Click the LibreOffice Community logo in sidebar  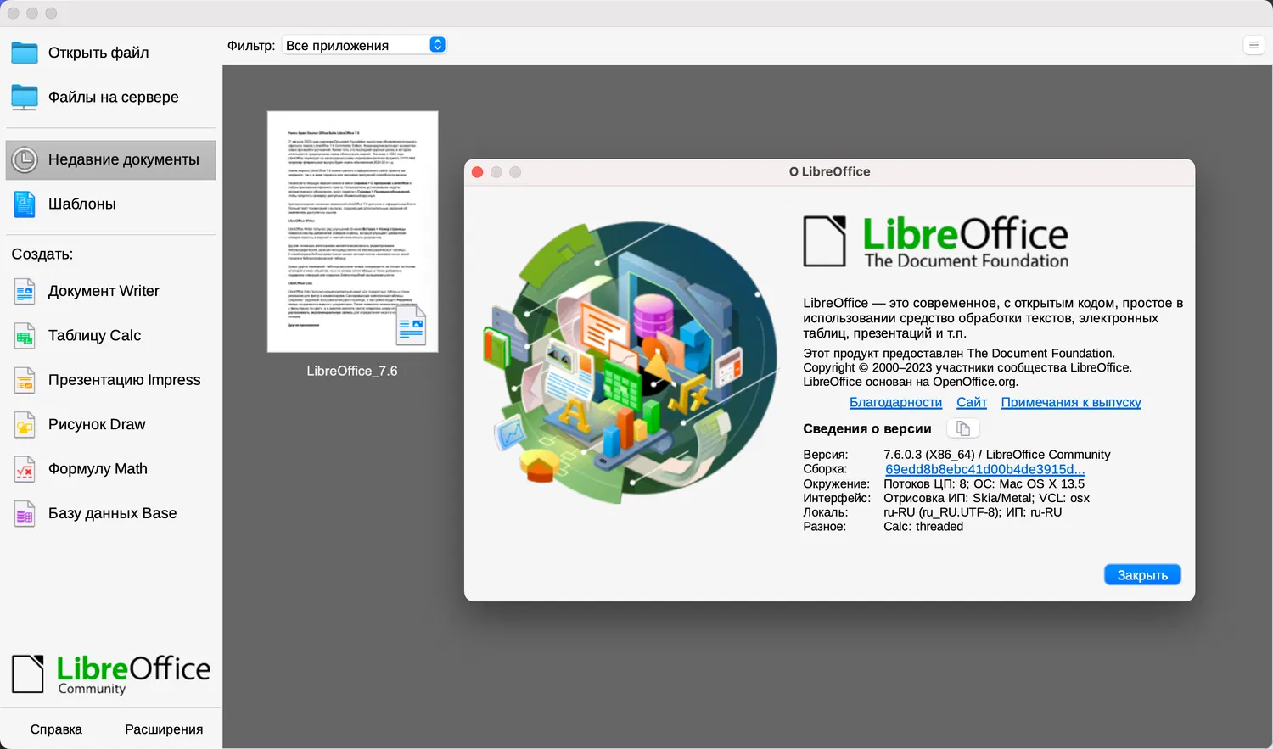click(x=111, y=675)
